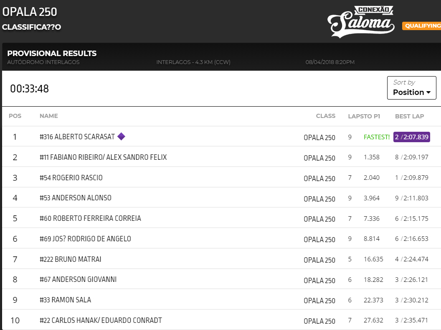441x330 pixels.
Task: Select #22 Carlos Hanak/Eduardo Conradt entry
Action: tap(101, 320)
